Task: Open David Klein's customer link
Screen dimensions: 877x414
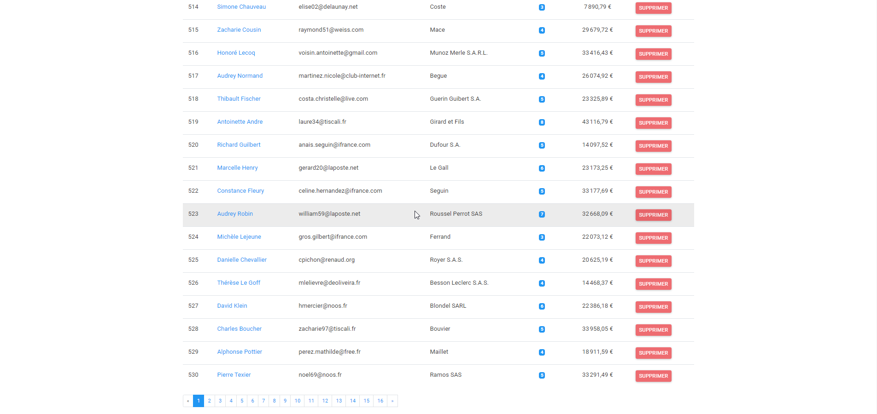Action: pyautogui.click(x=232, y=306)
